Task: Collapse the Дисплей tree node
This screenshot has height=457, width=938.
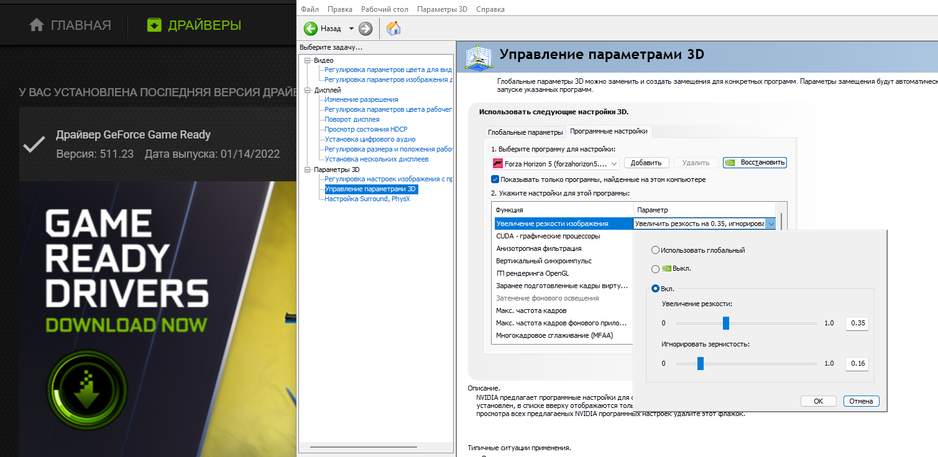Action: (x=307, y=91)
